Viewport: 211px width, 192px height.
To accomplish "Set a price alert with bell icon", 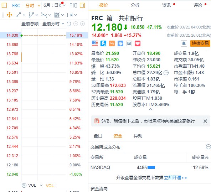I will pos(184,43).
